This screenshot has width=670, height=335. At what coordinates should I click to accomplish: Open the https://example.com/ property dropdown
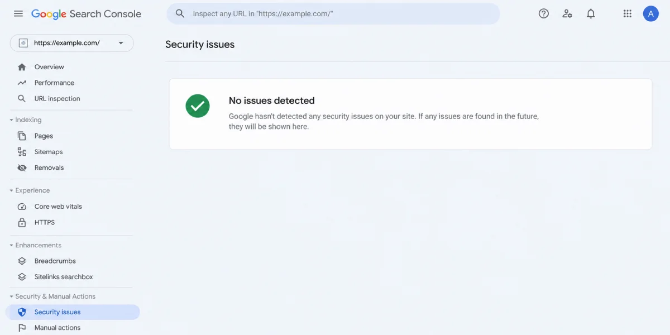[x=72, y=43]
